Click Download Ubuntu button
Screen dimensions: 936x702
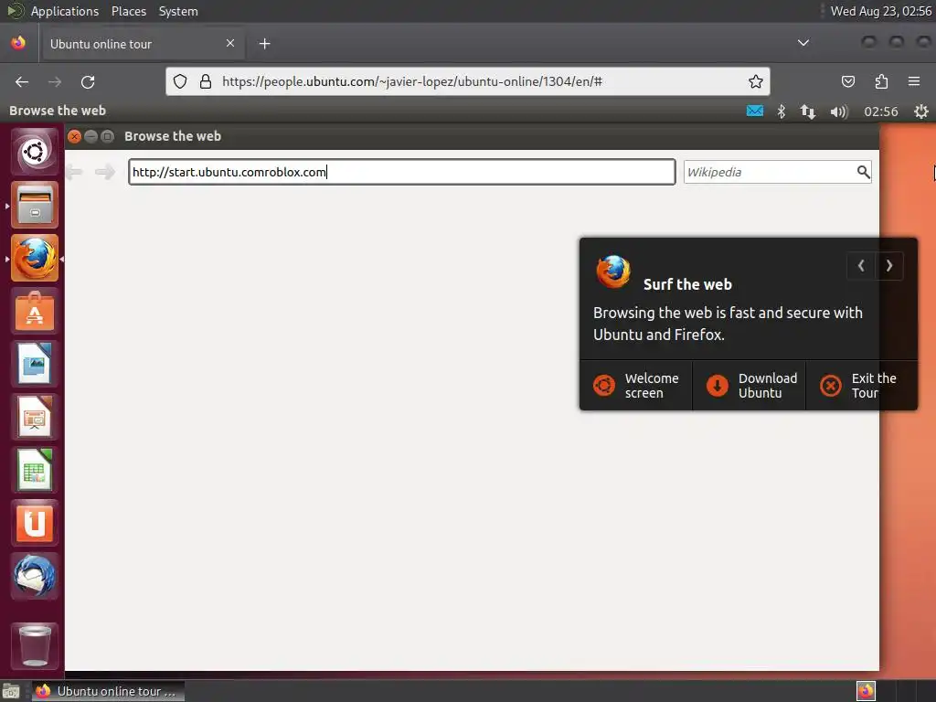point(750,386)
